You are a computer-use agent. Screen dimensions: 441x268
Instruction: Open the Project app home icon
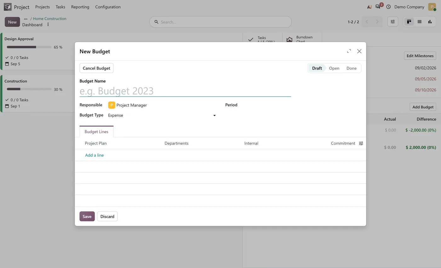pyautogui.click(x=8, y=7)
